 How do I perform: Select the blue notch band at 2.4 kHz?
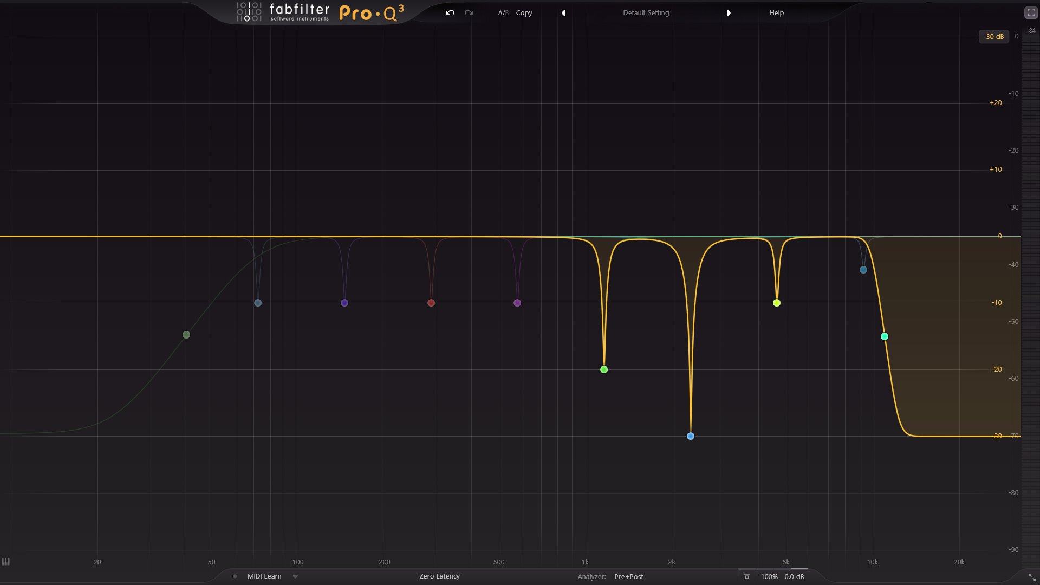pos(691,436)
